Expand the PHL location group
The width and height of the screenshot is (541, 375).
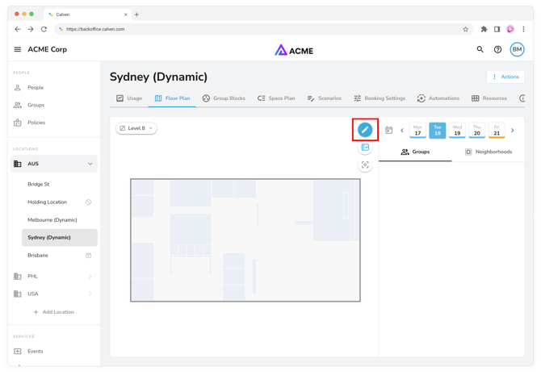(x=90, y=277)
